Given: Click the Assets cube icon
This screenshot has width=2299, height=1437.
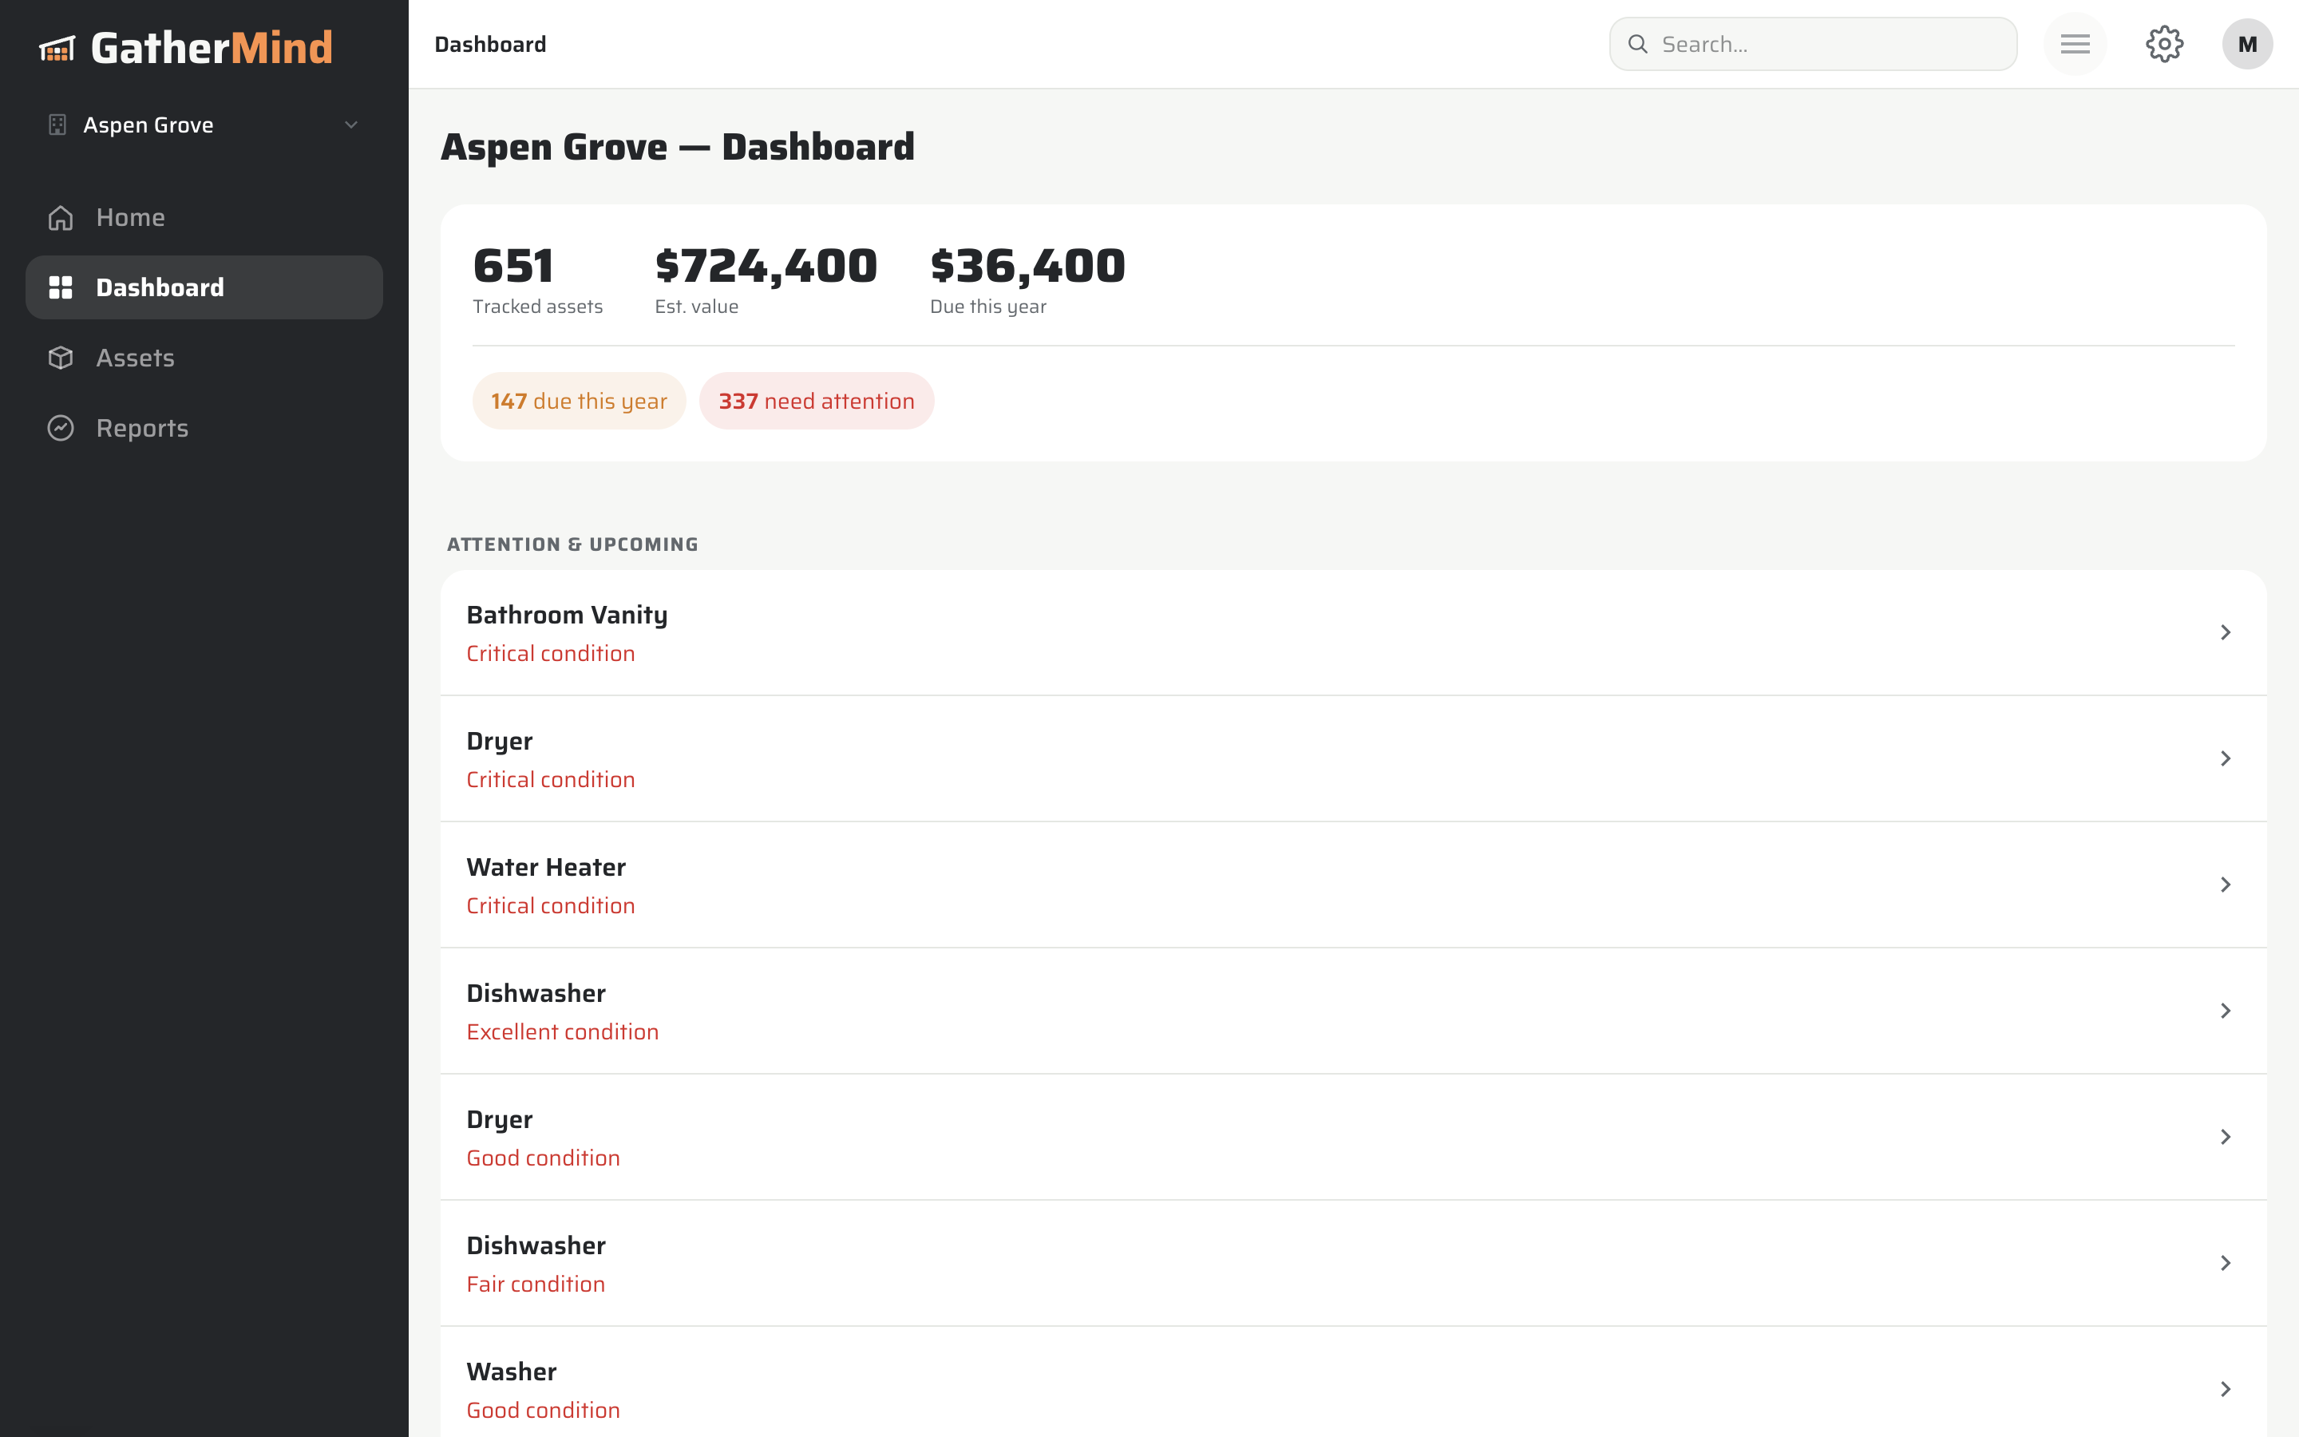Looking at the screenshot, I should click(61, 358).
